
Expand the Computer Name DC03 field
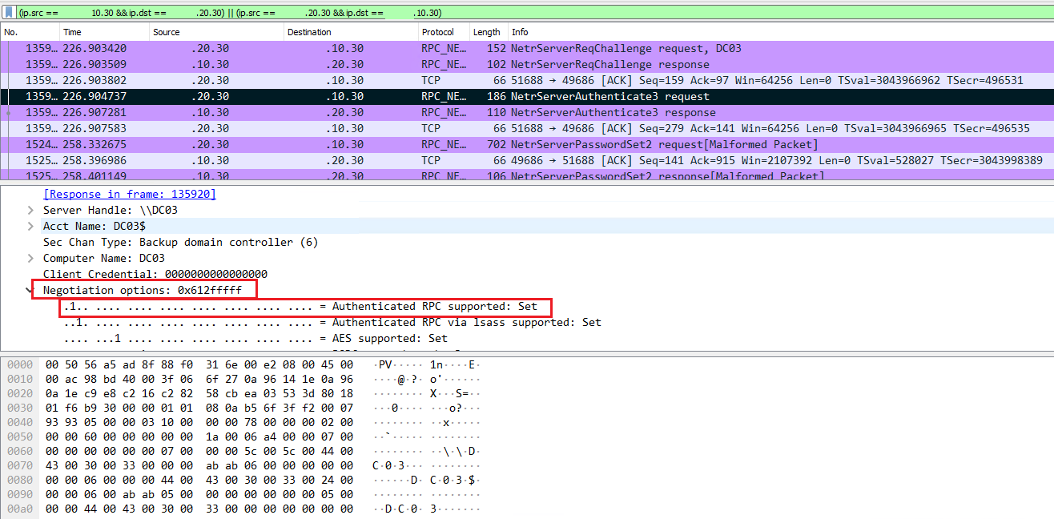click(x=30, y=257)
